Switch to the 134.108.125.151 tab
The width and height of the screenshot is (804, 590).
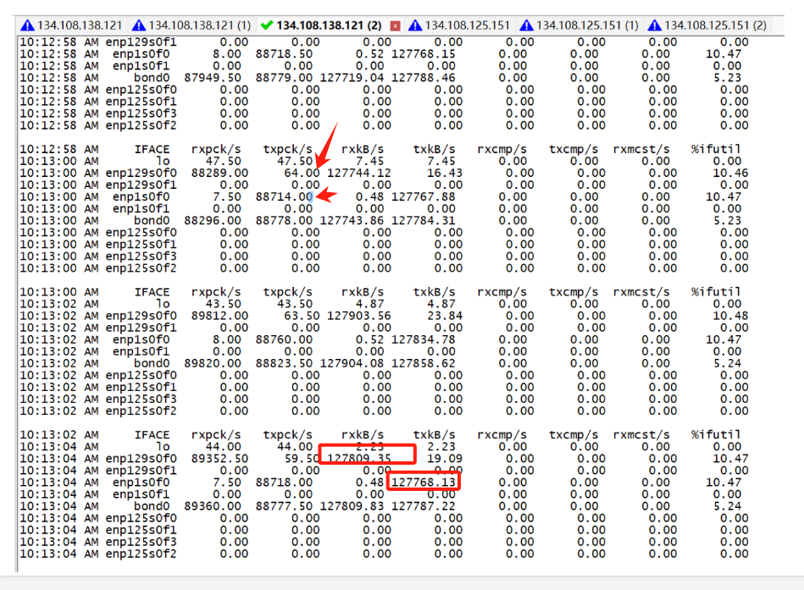coord(459,25)
